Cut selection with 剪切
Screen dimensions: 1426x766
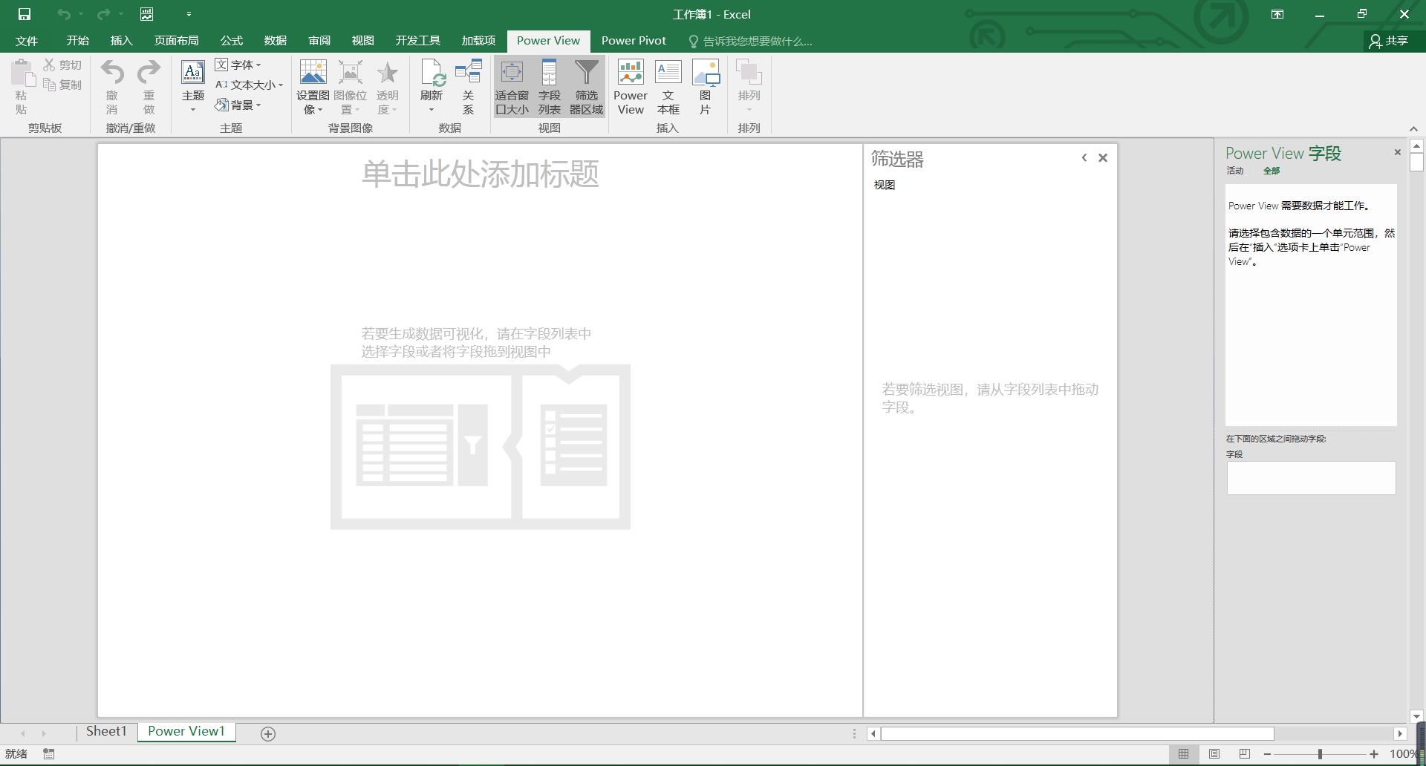(62, 65)
